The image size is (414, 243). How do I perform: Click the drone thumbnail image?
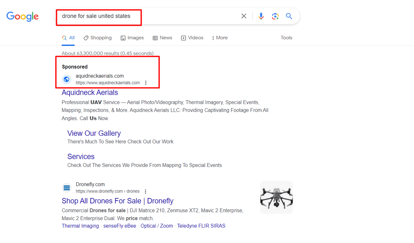tap(277, 198)
